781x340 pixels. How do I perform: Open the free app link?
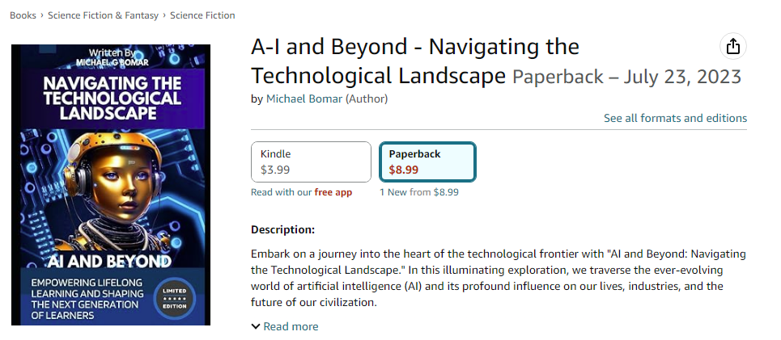click(x=333, y=192)
